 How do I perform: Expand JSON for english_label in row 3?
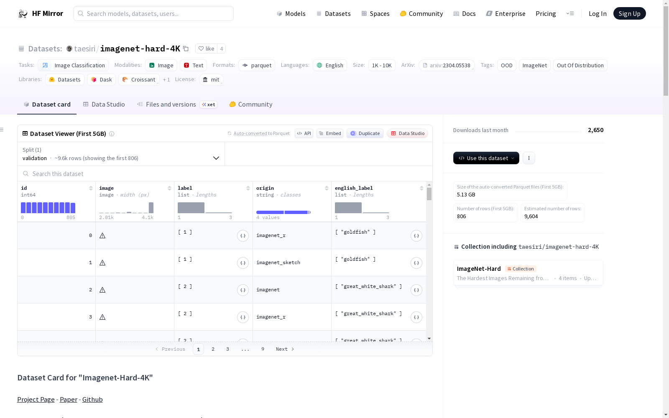click(416, 317)
